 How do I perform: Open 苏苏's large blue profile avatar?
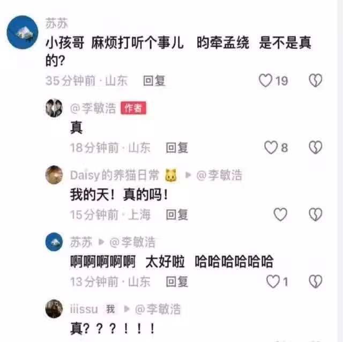[23, 32]
